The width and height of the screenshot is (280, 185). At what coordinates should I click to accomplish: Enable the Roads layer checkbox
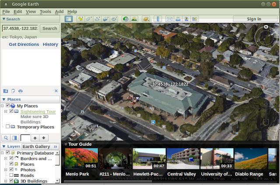pyautogui.click(x=11, y=175)
